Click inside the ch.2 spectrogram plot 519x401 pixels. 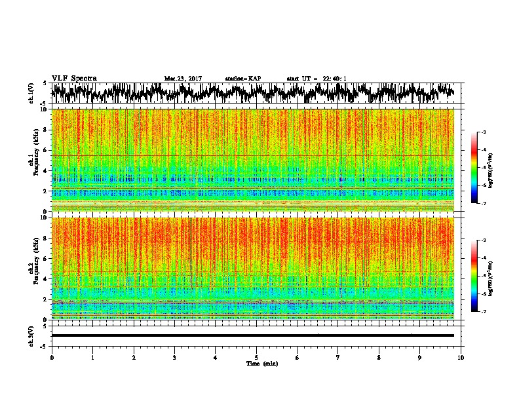(x=253, y=269)
